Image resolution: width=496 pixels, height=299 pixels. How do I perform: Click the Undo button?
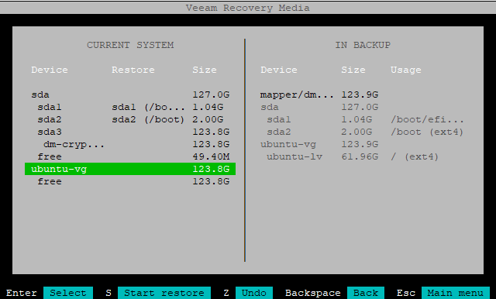[254, 293]
